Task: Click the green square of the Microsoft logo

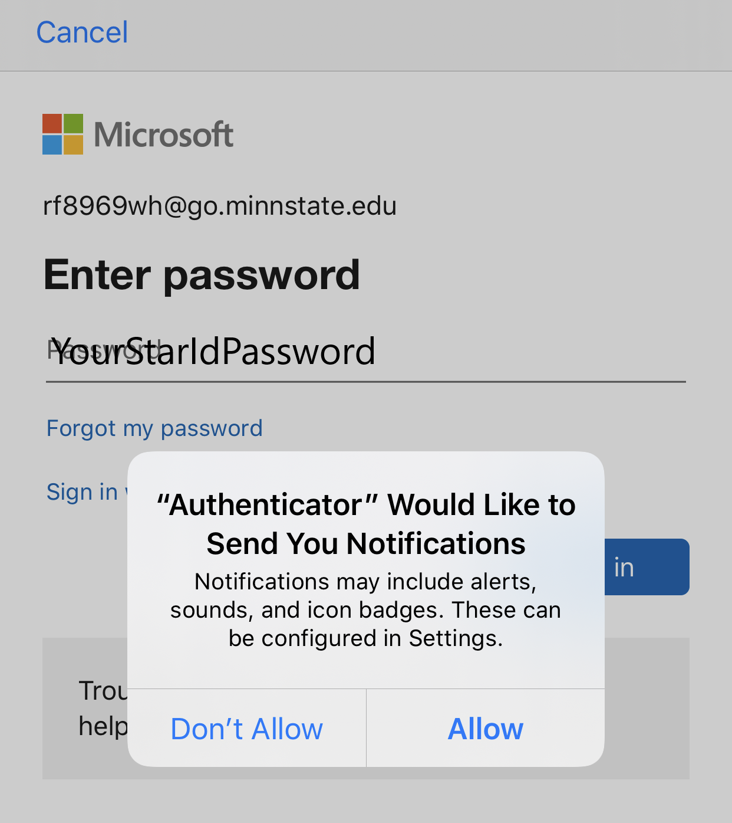Action: (x=73, y=124)
